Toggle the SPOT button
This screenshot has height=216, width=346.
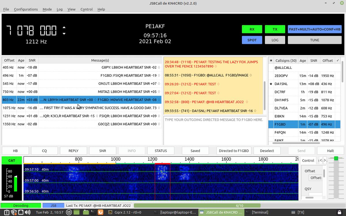(x=252, y=40)
